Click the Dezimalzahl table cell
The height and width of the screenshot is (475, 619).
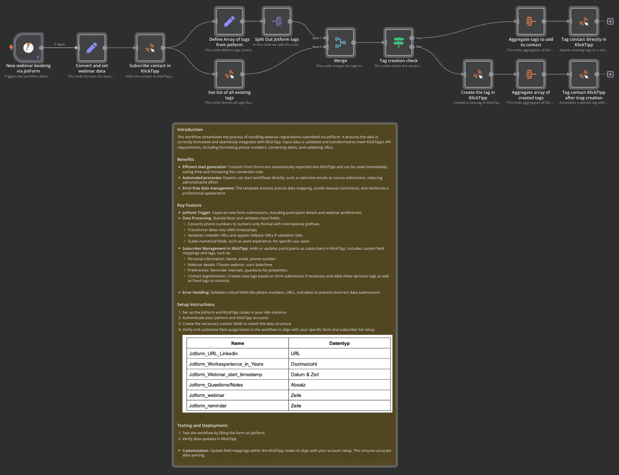click(339, 364)
